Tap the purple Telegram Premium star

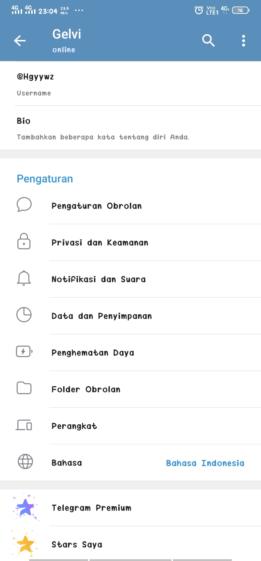[25, 507]
